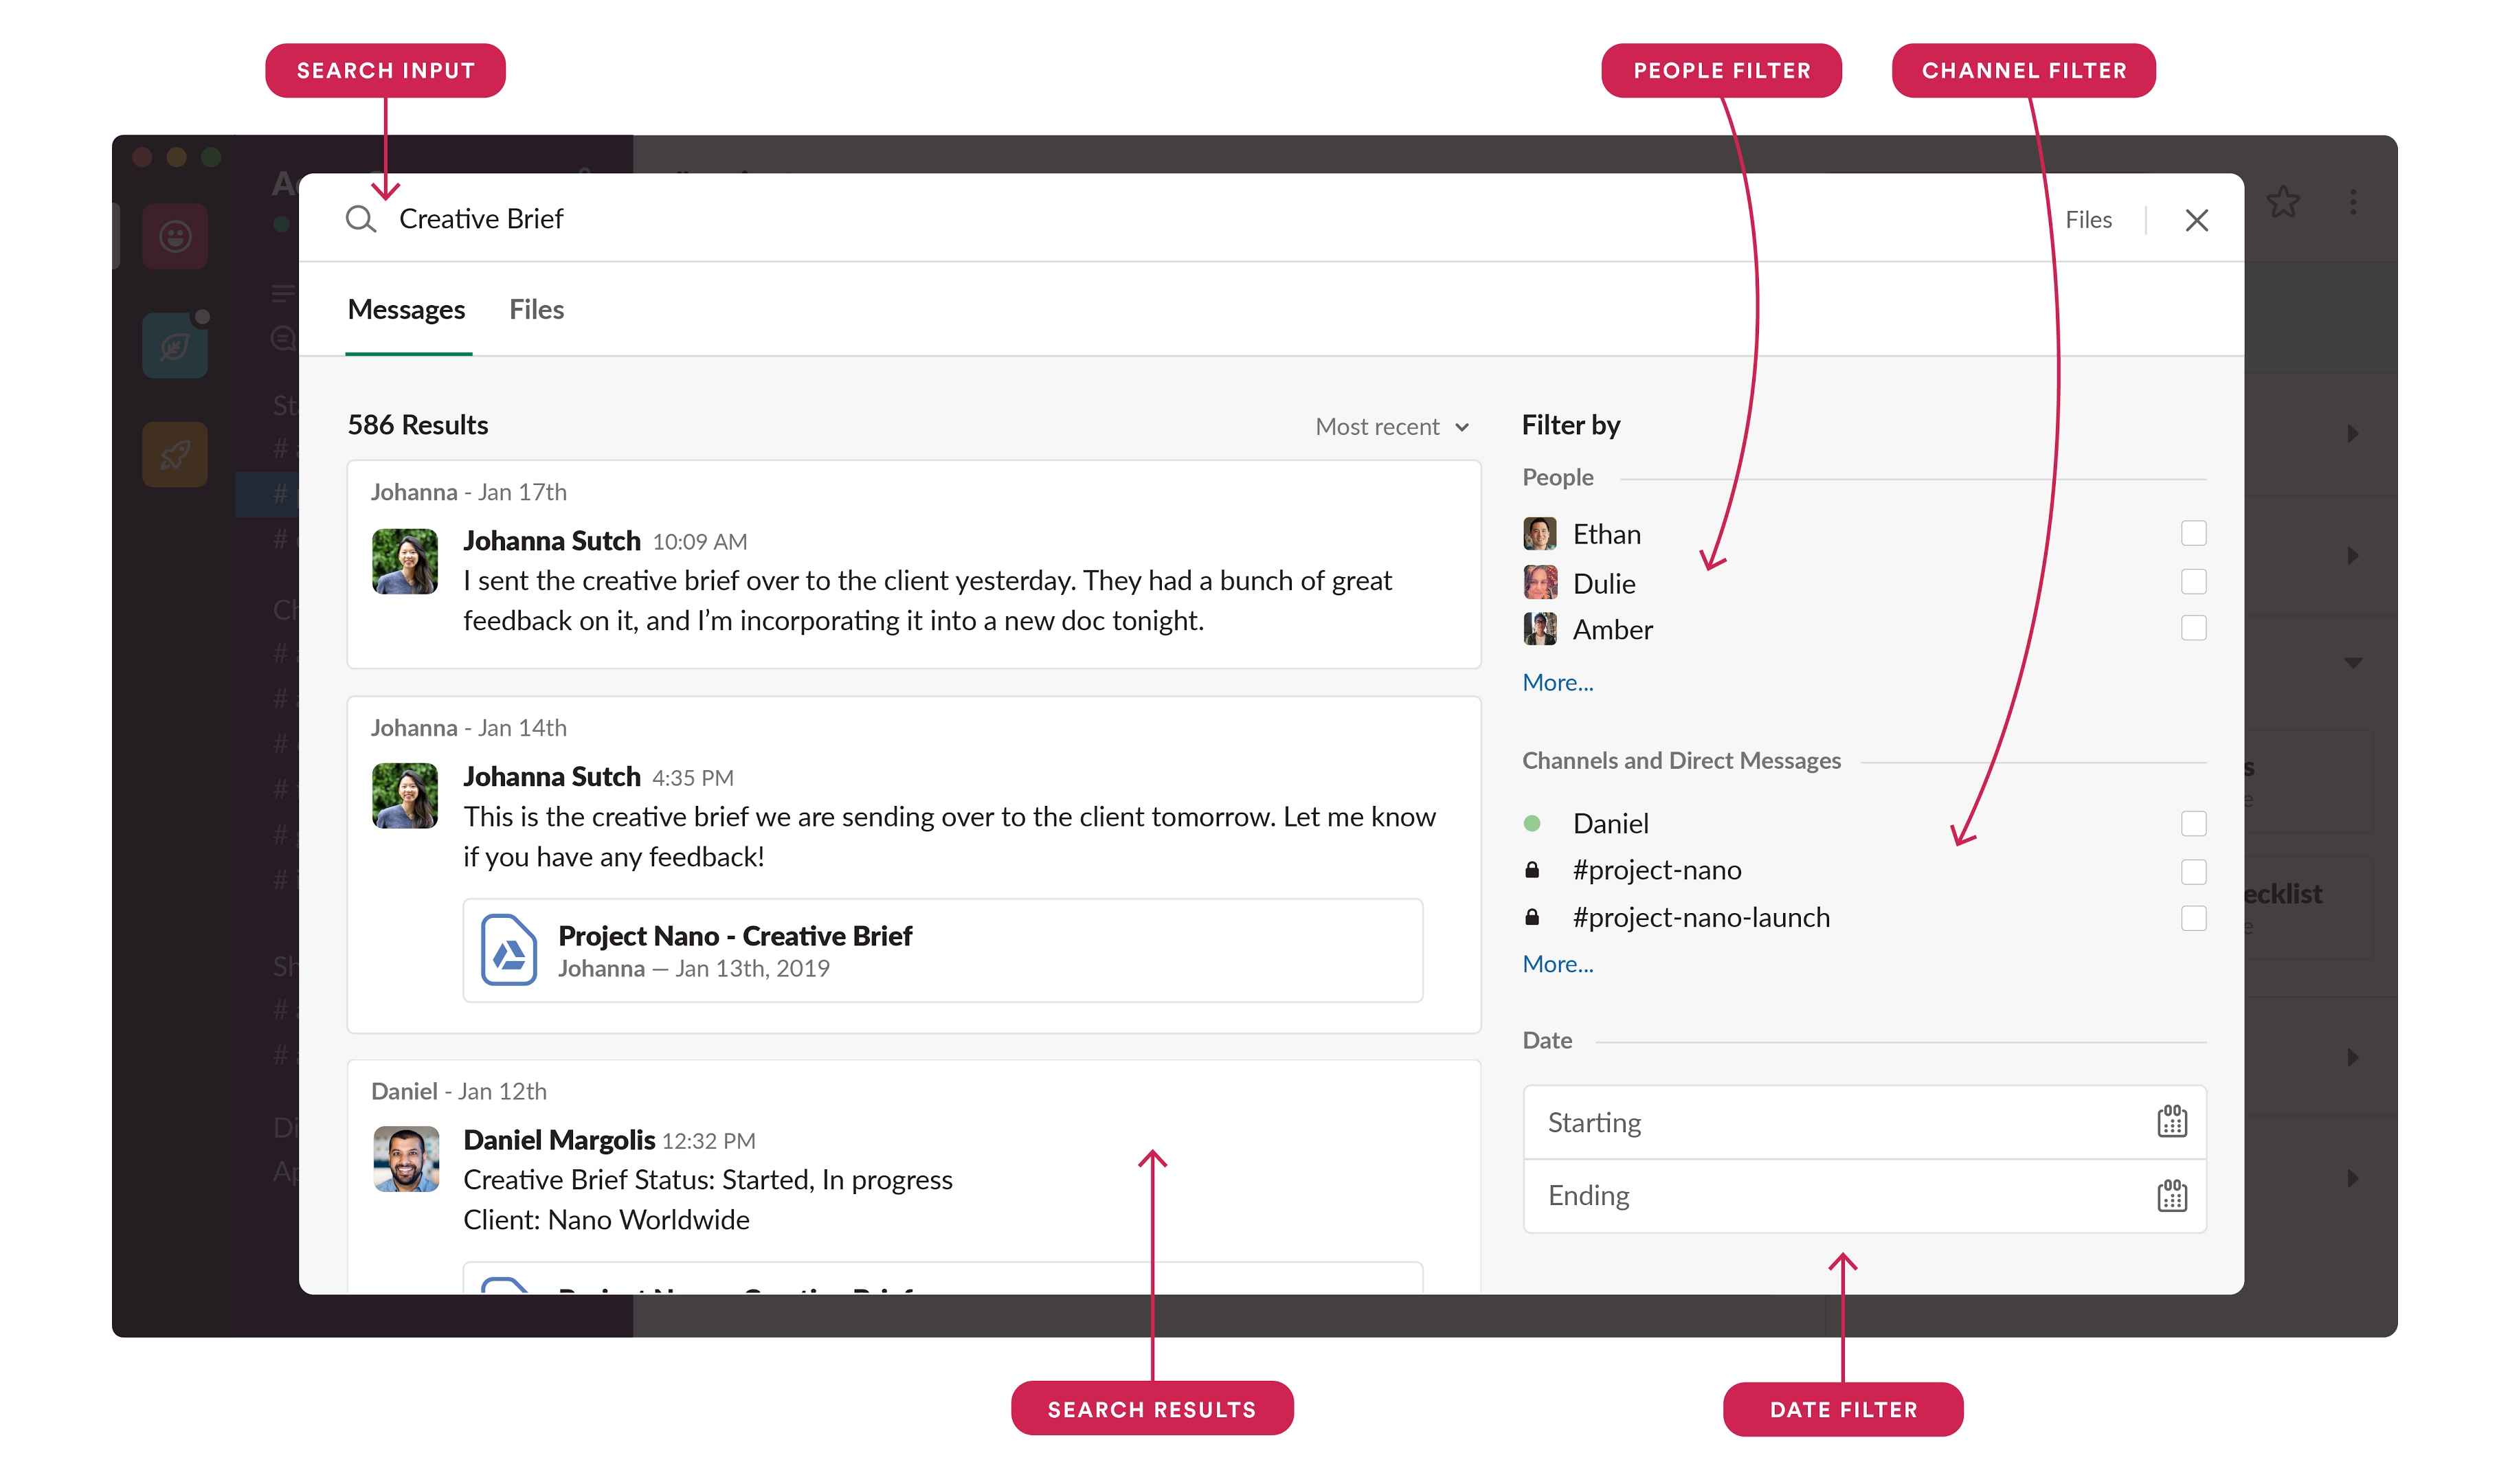
Task: Click the search magnifier icon
Action: coord(355,219)
